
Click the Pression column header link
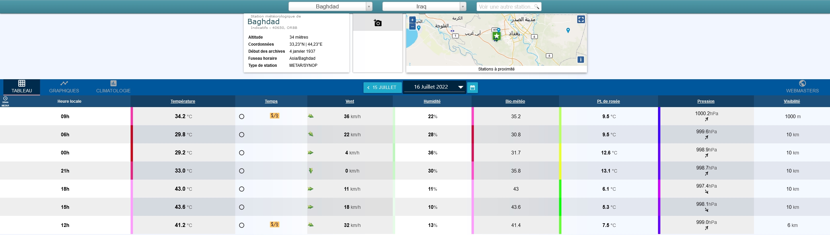click(x=706, y=101)
